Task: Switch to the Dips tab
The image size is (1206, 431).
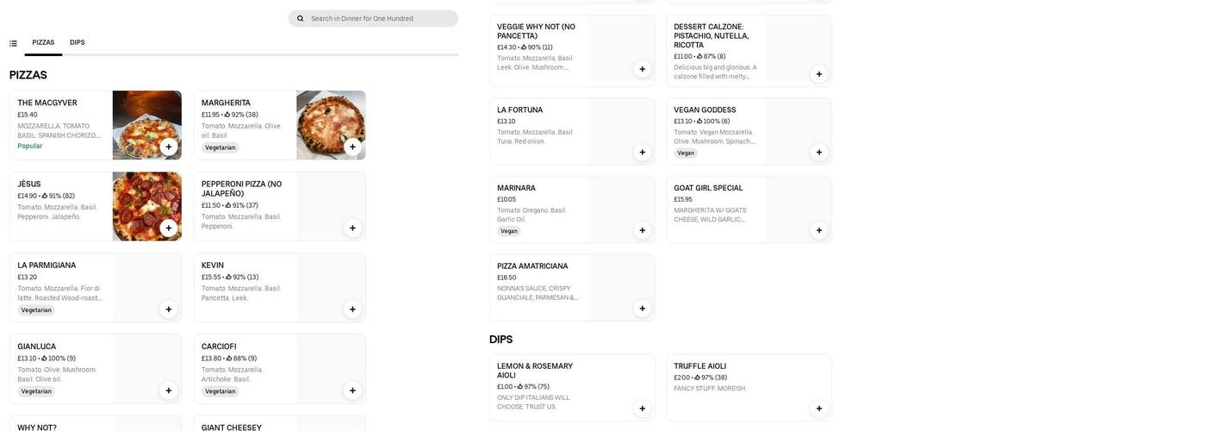Action: tap(78, 42)
